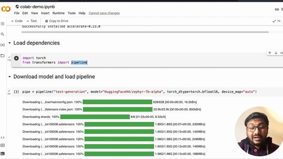The image size is (283, 159).
Task: Collapse the Load dependencies section
Action: (x=10, y=43)
